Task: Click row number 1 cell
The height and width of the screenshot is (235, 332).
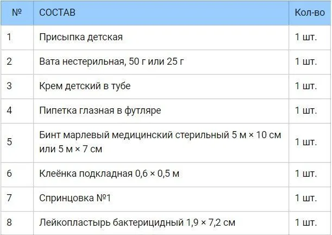Action: tap(9, 37)
